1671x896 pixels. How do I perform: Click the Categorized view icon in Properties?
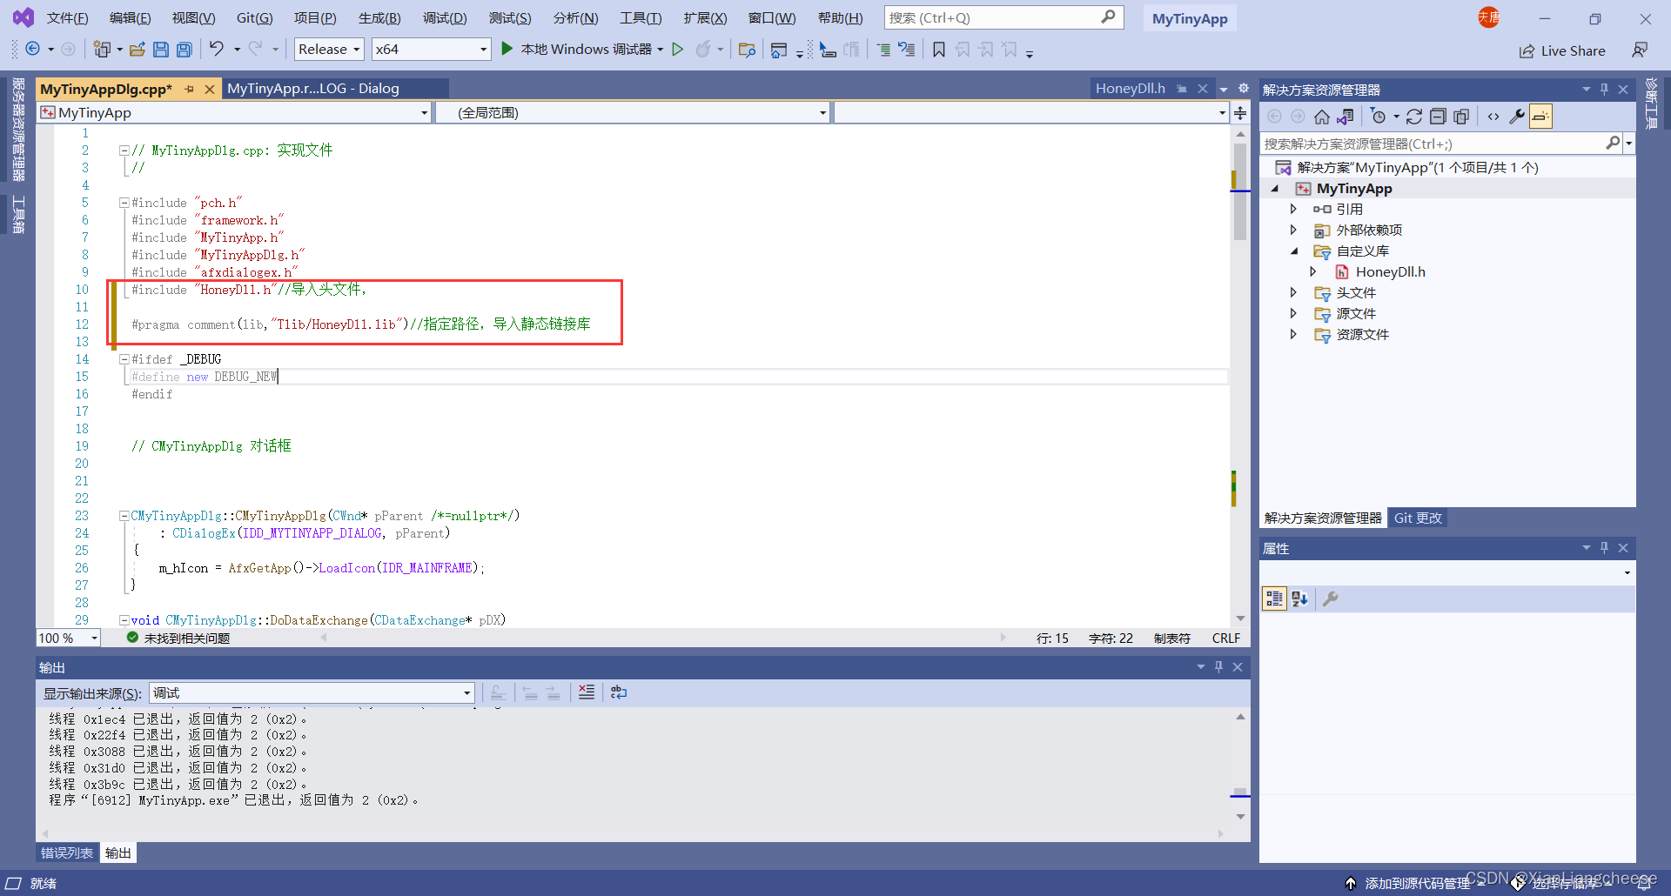click(1274, 598)
